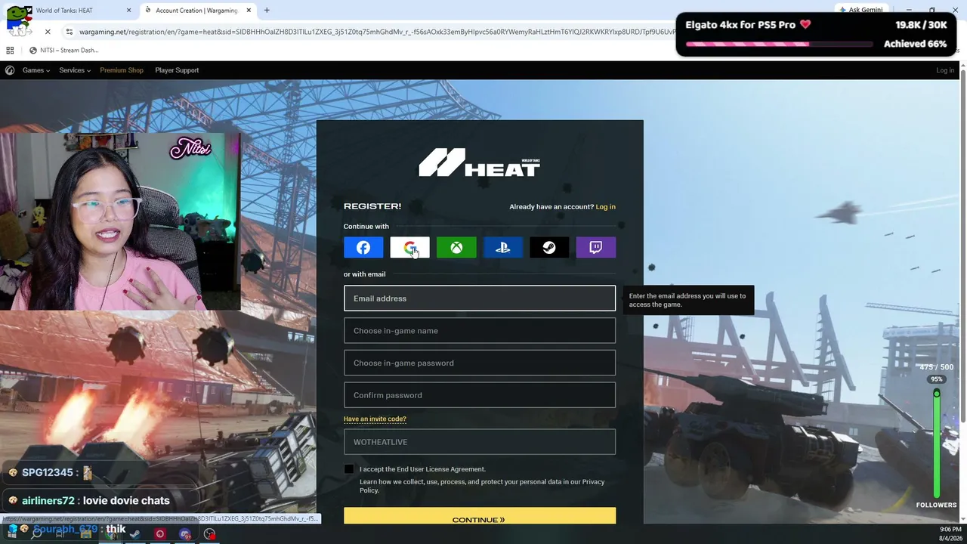Image resolution: width=967 pixels, height=544 pixels.
Task: Continue with the Xbox account button
Action: click(x=456, y=248)
